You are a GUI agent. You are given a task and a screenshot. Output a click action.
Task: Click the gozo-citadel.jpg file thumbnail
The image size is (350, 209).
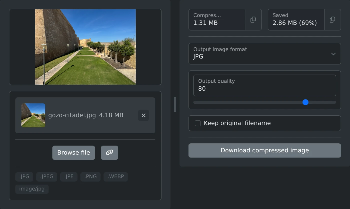[x=33, y=115]
